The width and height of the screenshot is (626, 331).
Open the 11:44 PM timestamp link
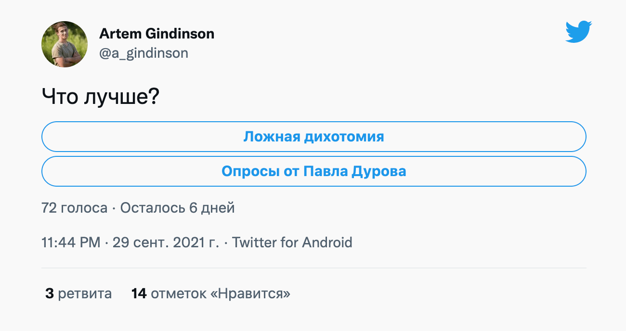(71, 242)
